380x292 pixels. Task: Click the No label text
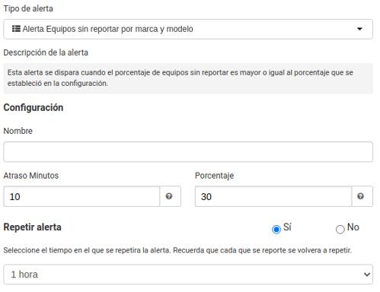tap(353, 227)
